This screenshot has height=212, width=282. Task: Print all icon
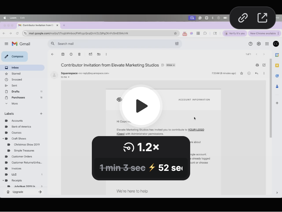pyautogui.click(x=257, y=65)
